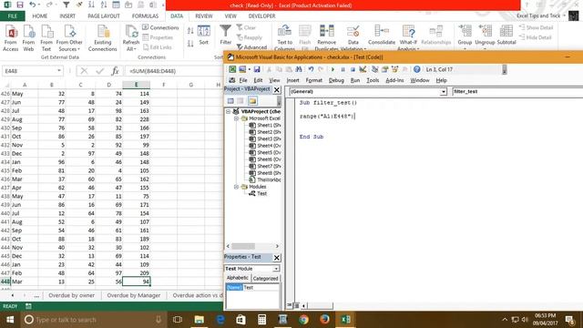
Task: Close the Properties - Test panel
Action: 277,257
